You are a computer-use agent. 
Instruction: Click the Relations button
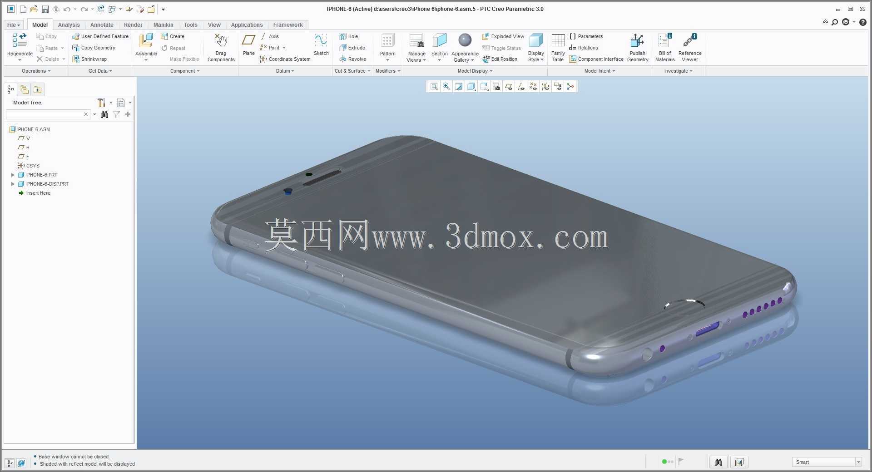coord(584,48)
